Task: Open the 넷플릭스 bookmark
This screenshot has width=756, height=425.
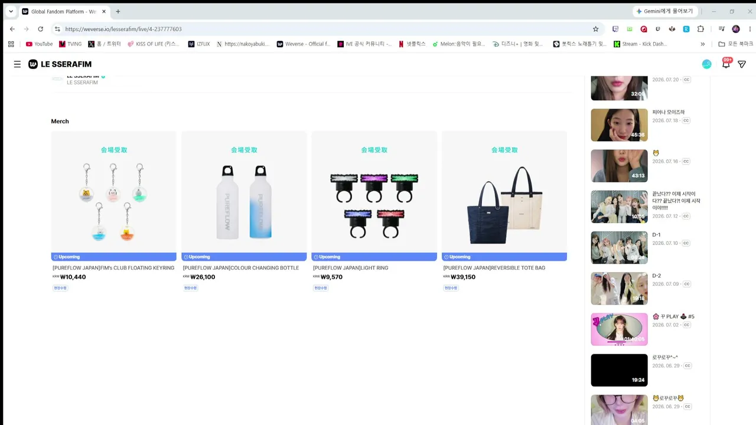Action: click(x=412, y=44)
